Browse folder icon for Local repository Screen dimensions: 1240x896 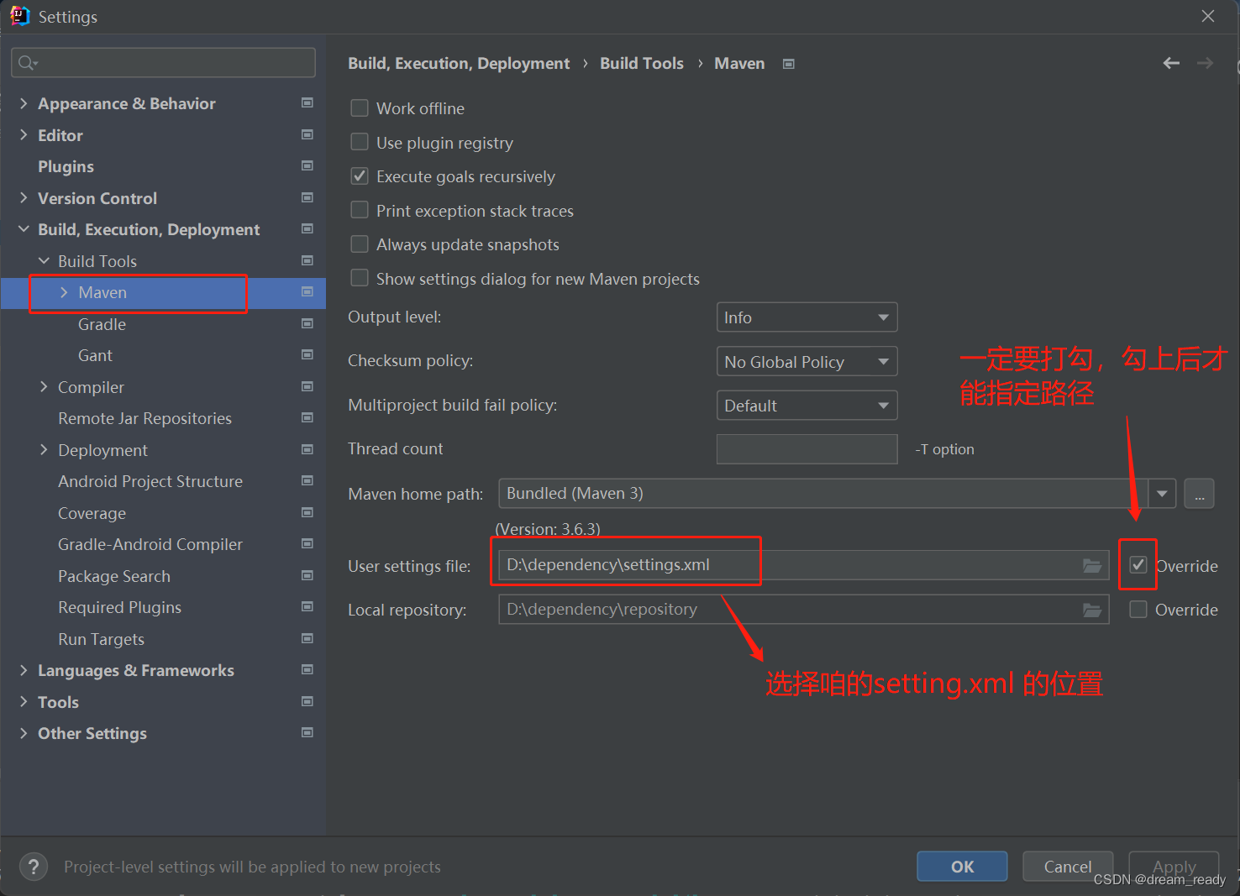1092,610
